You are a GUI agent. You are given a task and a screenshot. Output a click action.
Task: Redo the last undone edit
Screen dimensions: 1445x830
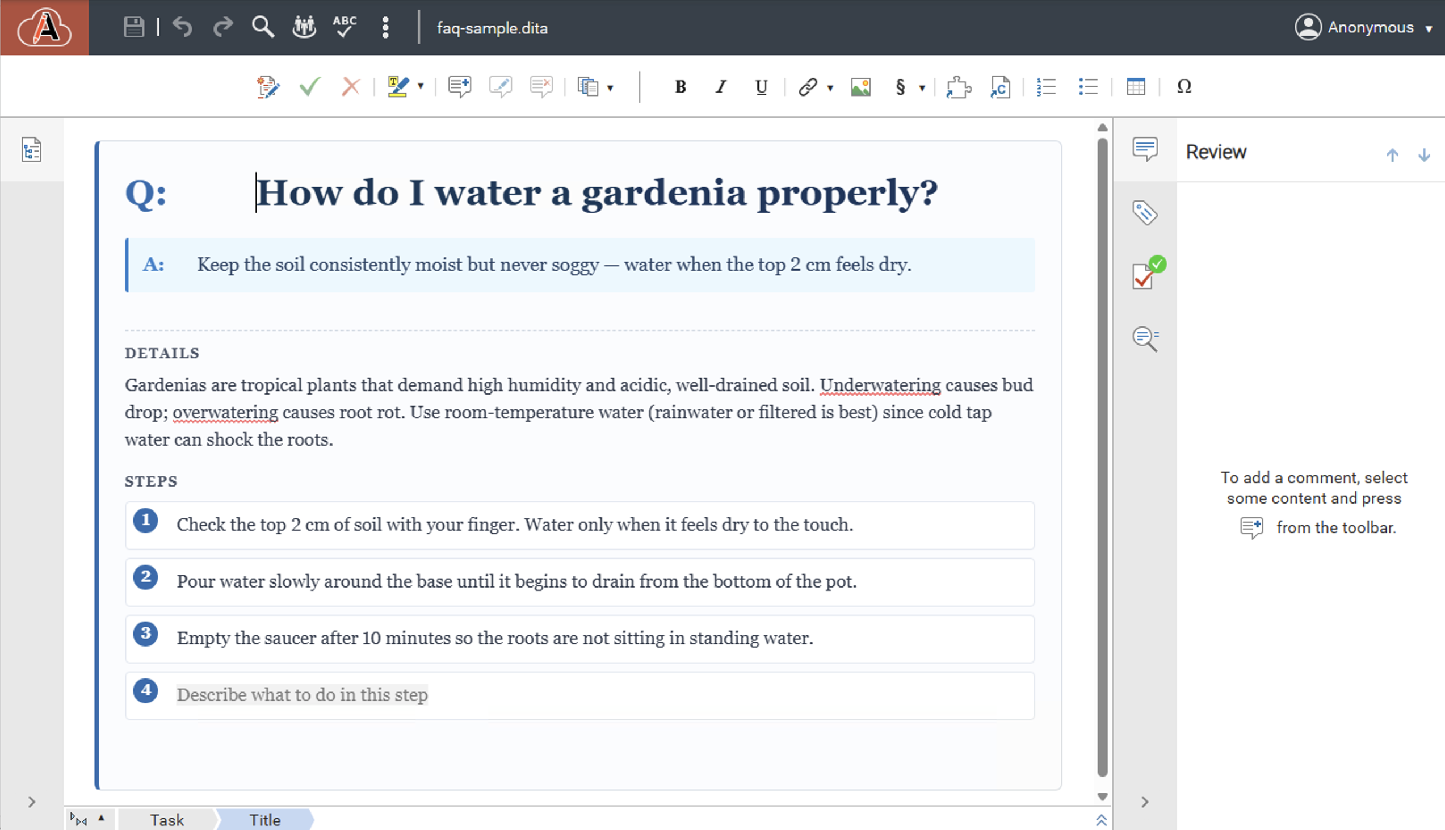point(223,27)
